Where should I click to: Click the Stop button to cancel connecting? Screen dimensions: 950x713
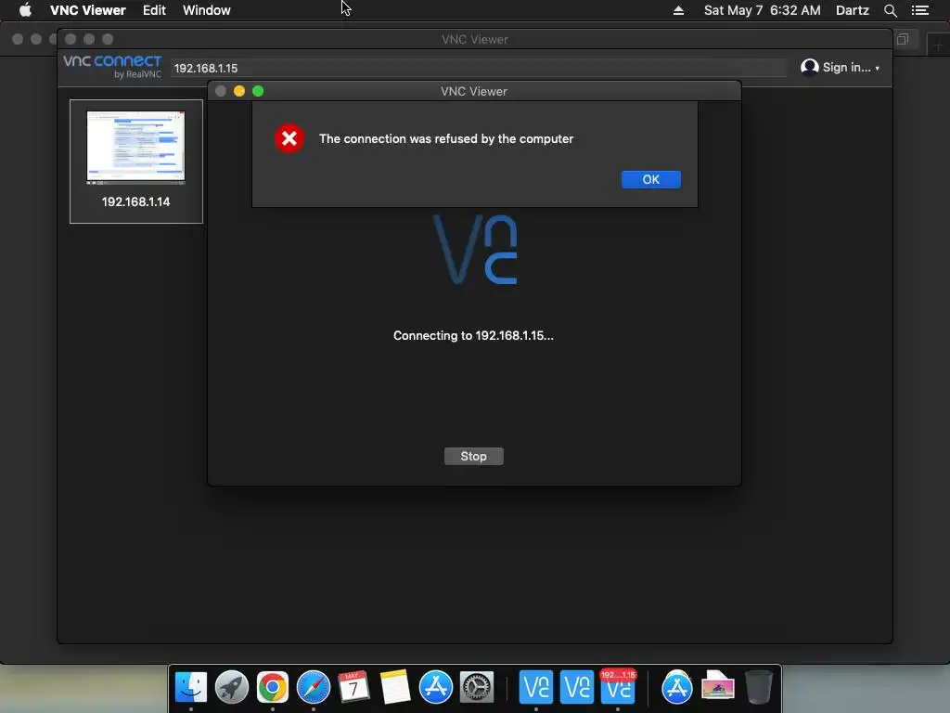(x=473, y=456)
